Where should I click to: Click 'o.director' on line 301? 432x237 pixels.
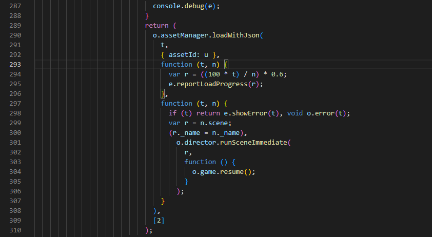(x=196, y=143)
